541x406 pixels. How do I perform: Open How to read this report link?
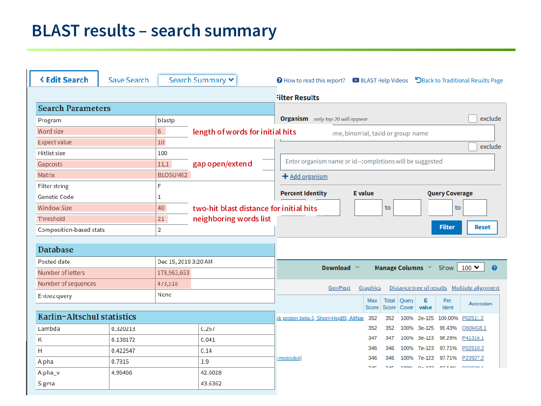pos(314,81)
